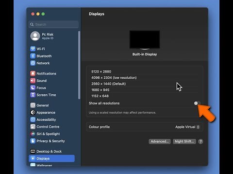The width and height of the screenshot is (233, 174).
Task: Open the Colour profile dropdown
Action: [187, 127]
